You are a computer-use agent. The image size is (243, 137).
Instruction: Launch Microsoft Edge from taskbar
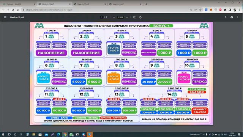[x=59, y=134]
